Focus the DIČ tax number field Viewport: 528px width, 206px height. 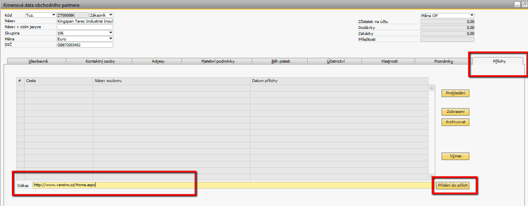coord(85,45)
